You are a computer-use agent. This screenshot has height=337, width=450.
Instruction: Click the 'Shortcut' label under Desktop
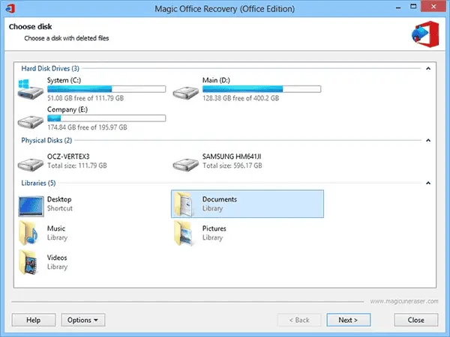pos(60,208)
